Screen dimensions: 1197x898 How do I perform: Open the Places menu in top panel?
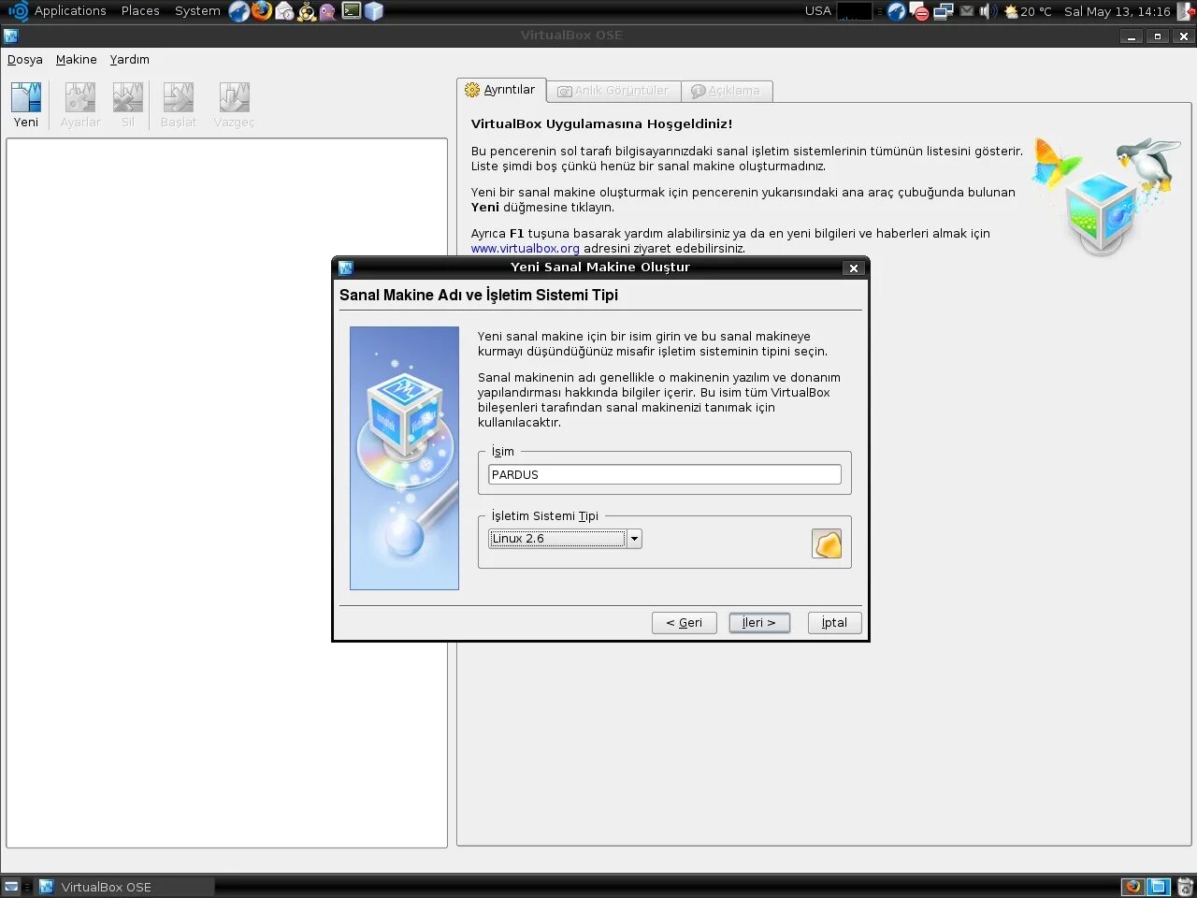tap(140, 11)
